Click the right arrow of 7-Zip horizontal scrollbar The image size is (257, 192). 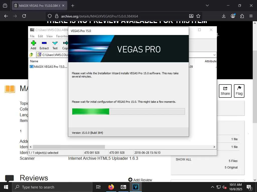click(x=214, y=147)
